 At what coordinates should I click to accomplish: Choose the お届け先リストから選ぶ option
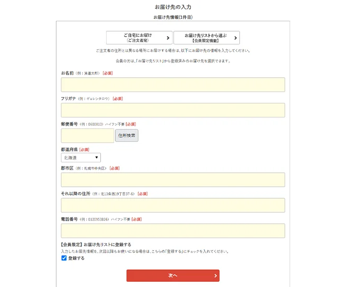206,38
